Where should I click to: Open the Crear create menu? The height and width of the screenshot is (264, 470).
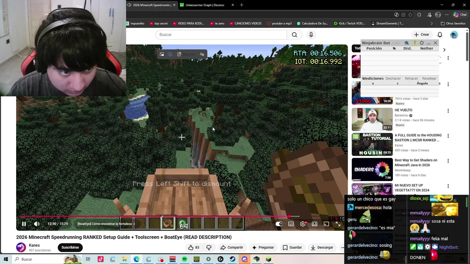(x=422, y=34)
